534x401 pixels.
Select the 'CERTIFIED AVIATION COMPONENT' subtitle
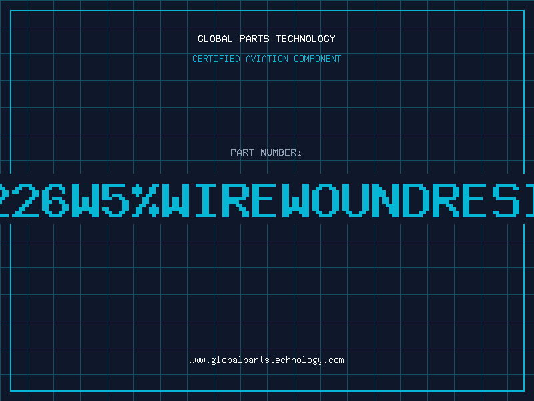tap(266, 59)
